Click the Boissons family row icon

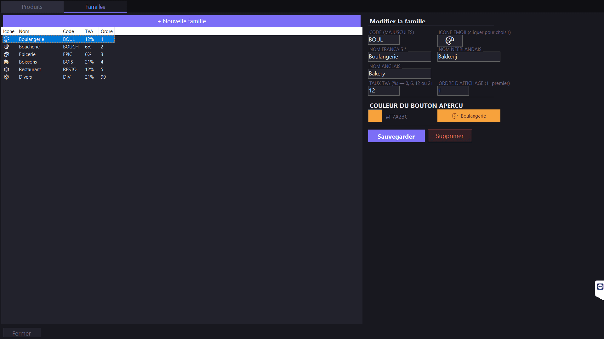point(6,62)
